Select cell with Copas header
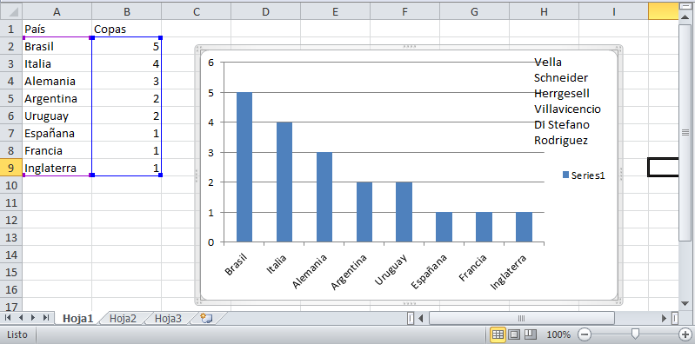695x344 pixels. point(126,30)
